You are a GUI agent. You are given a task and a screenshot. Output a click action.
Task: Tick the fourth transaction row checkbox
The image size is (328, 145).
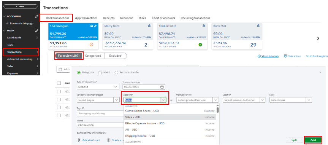pyautogui.click(x=59, y=115)
